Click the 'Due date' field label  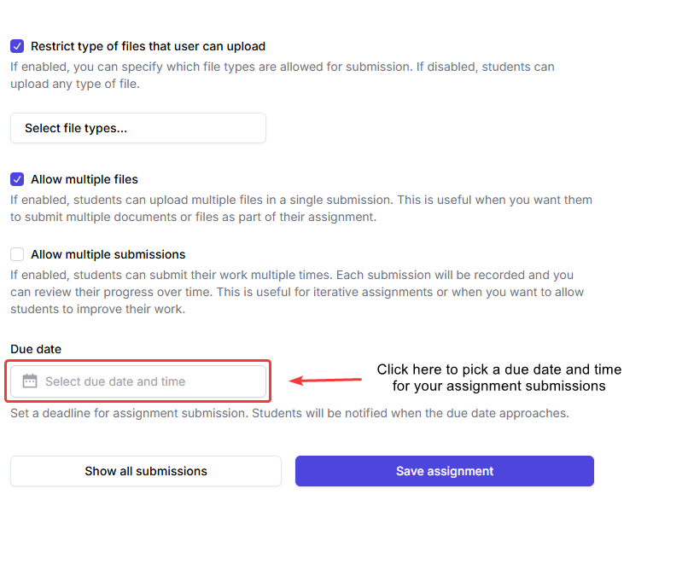(36, 348)
